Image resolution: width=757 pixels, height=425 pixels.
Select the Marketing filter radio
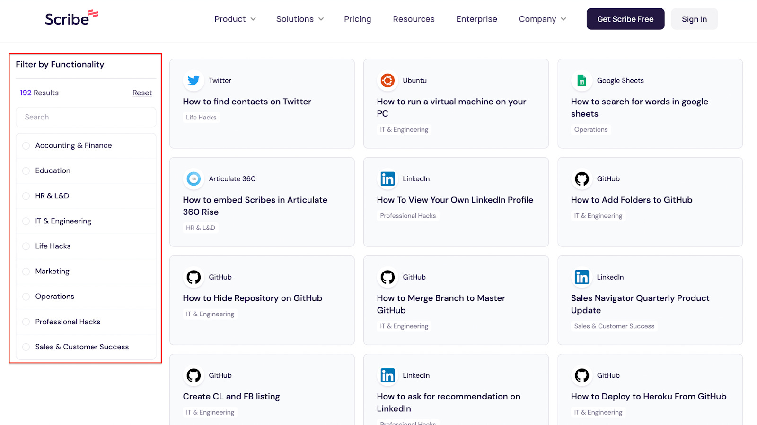click(x=26, y=272)
